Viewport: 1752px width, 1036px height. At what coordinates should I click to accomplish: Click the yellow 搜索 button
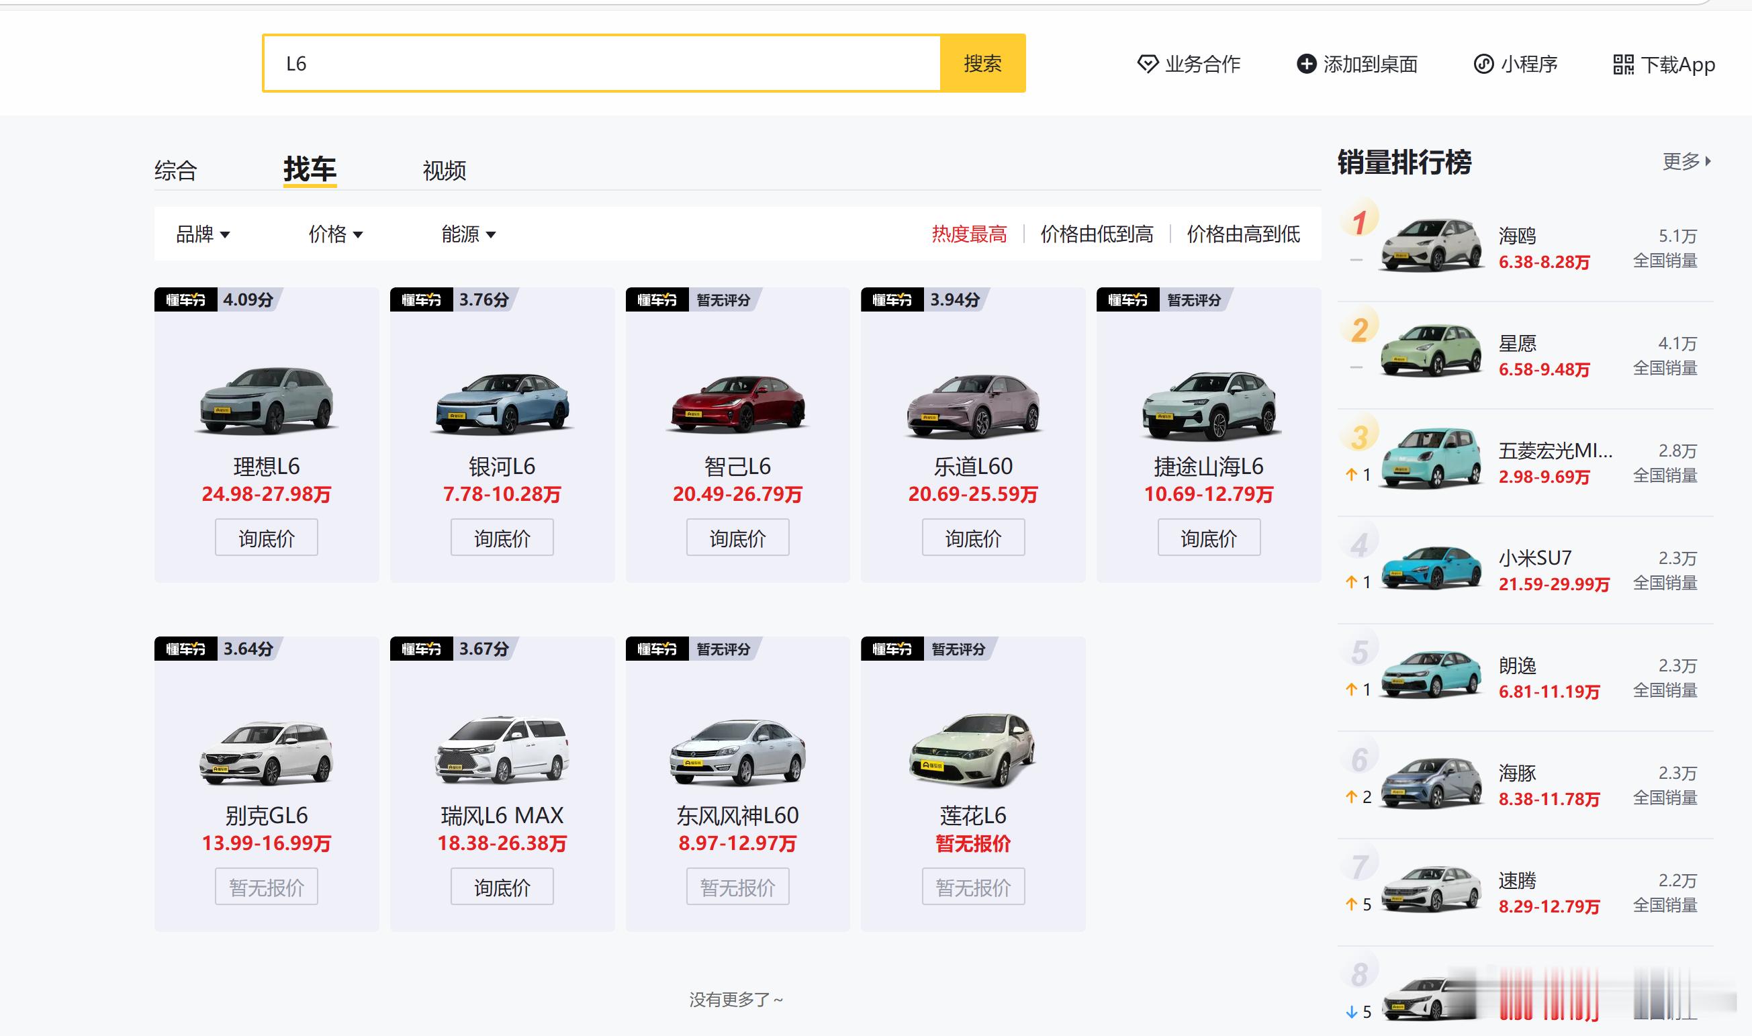[983, 64]
